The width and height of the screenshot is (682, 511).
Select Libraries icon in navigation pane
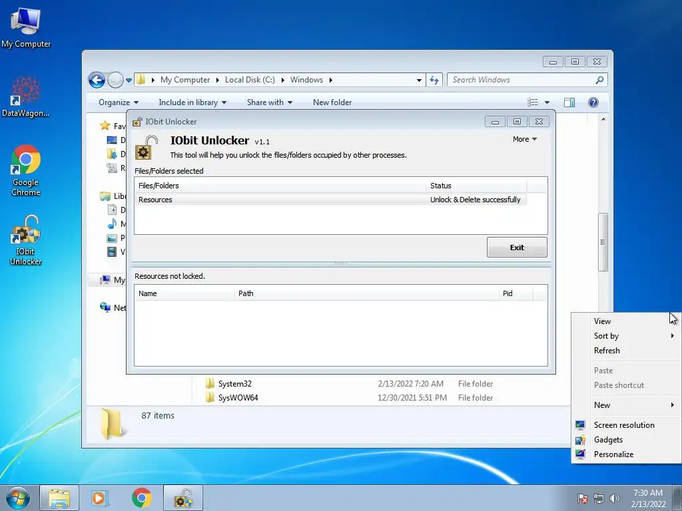105,196
